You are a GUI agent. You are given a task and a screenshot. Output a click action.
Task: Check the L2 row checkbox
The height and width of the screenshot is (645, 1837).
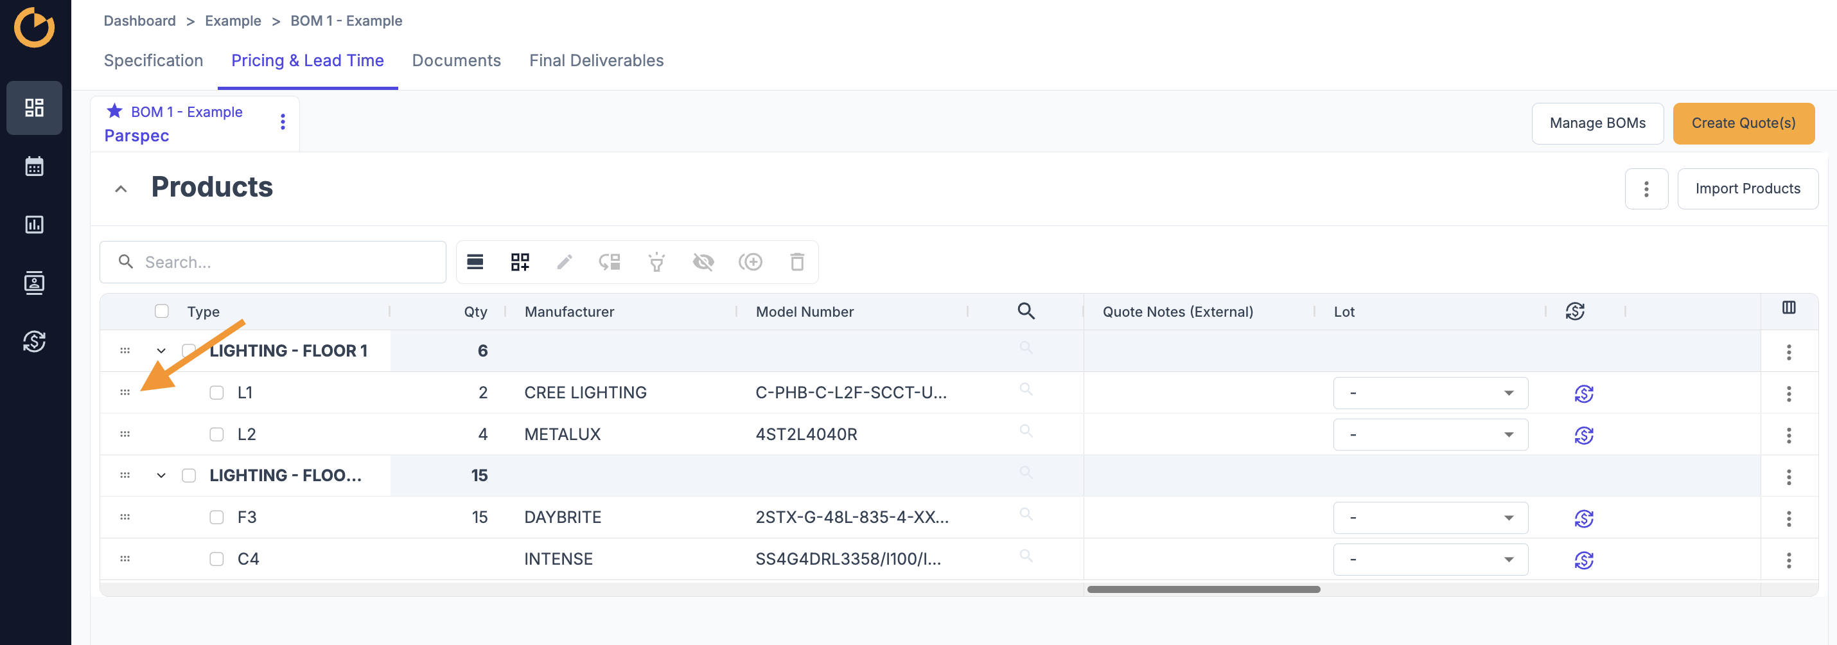[x=217, y=434]
